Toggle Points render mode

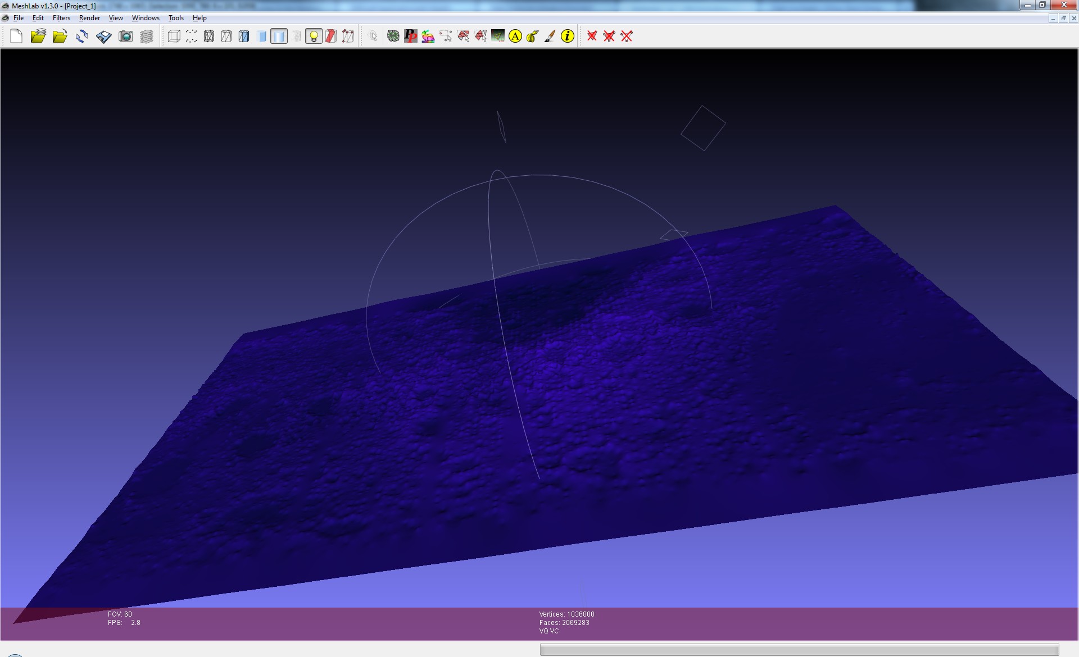(192, 36)
